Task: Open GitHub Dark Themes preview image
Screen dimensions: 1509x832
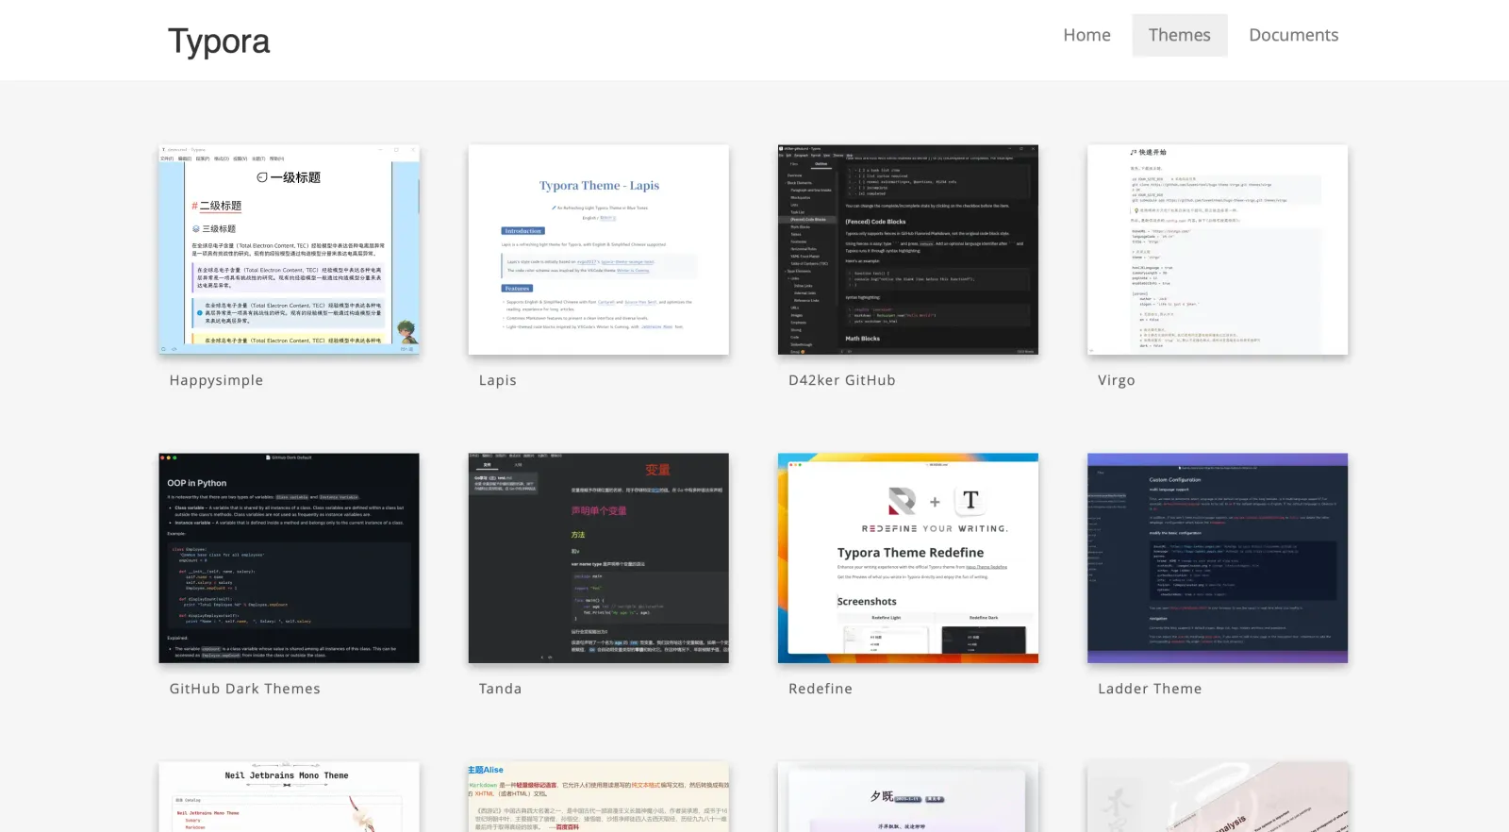Action: pyautogui.click(x=289, y=558)
